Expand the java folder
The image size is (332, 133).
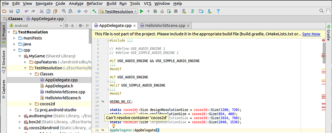(x=14, y=44)
